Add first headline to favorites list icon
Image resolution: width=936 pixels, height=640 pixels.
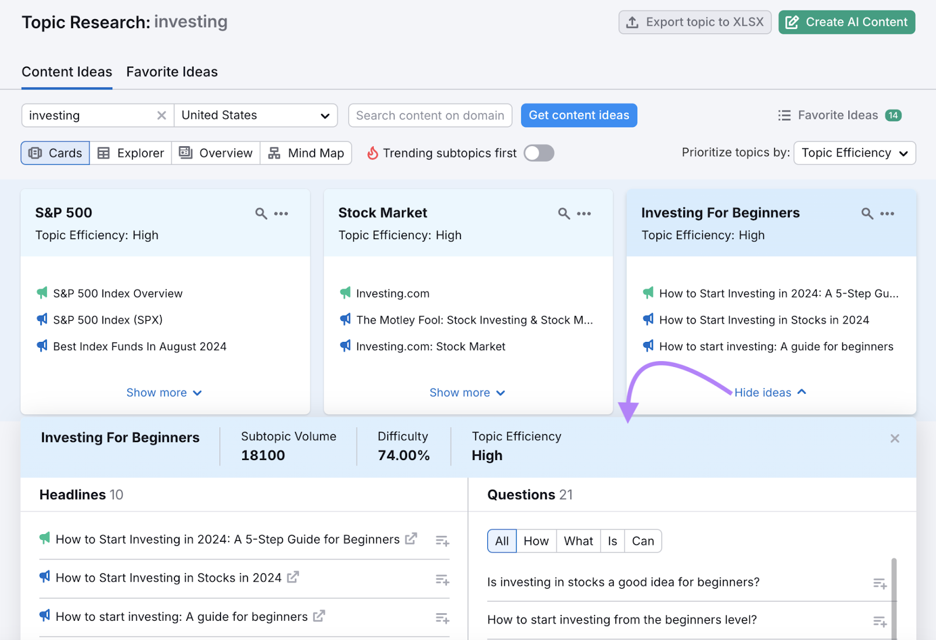442,541
